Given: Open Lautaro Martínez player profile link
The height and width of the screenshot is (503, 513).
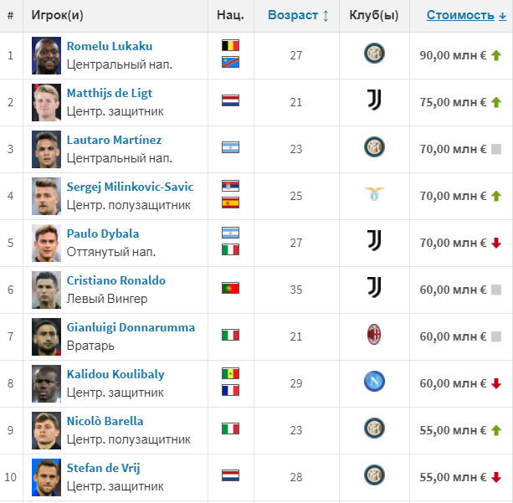Looking at the screenshot, I should pyautogui.click(x=114, y=140).
